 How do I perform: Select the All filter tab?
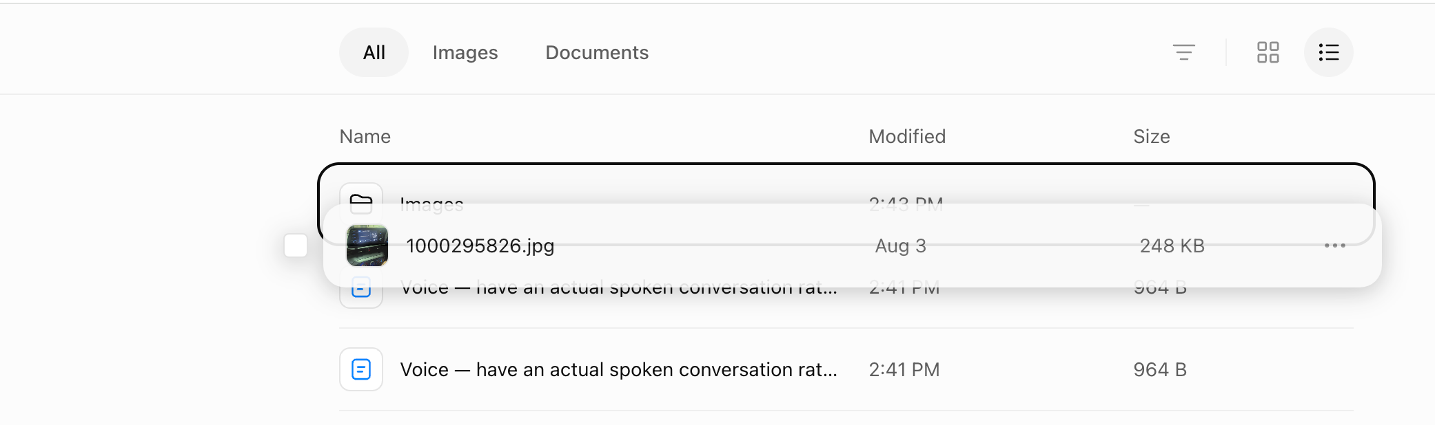point(374,52)
